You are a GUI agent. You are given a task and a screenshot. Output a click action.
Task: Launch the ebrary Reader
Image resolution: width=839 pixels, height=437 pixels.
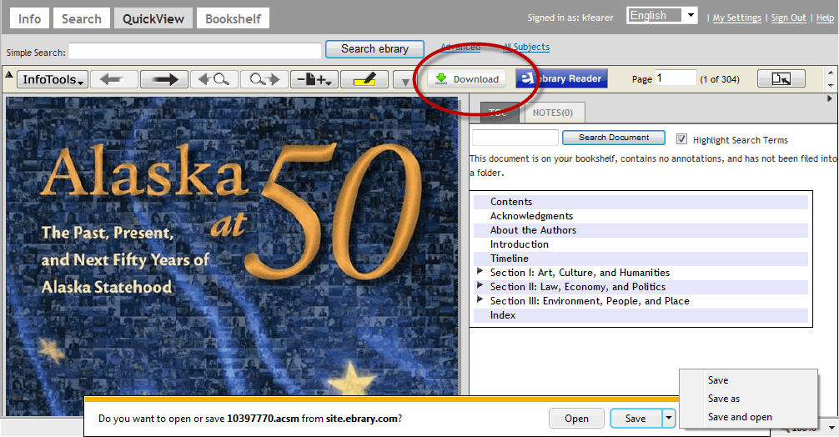(x=561, y=79)
